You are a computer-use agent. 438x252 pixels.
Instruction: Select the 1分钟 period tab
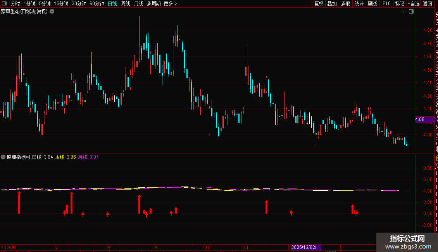29,3
